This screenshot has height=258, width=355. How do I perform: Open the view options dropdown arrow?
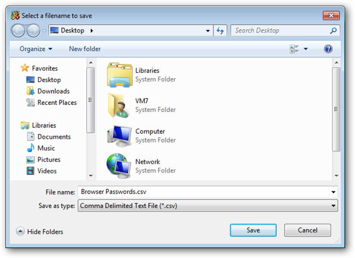306,49
